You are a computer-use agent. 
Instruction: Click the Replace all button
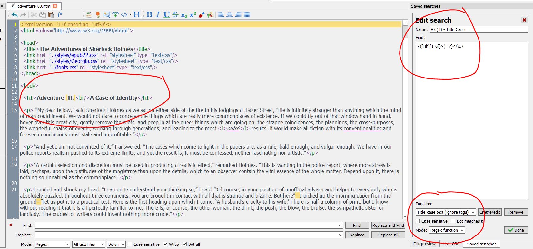[x=388, y=235]
